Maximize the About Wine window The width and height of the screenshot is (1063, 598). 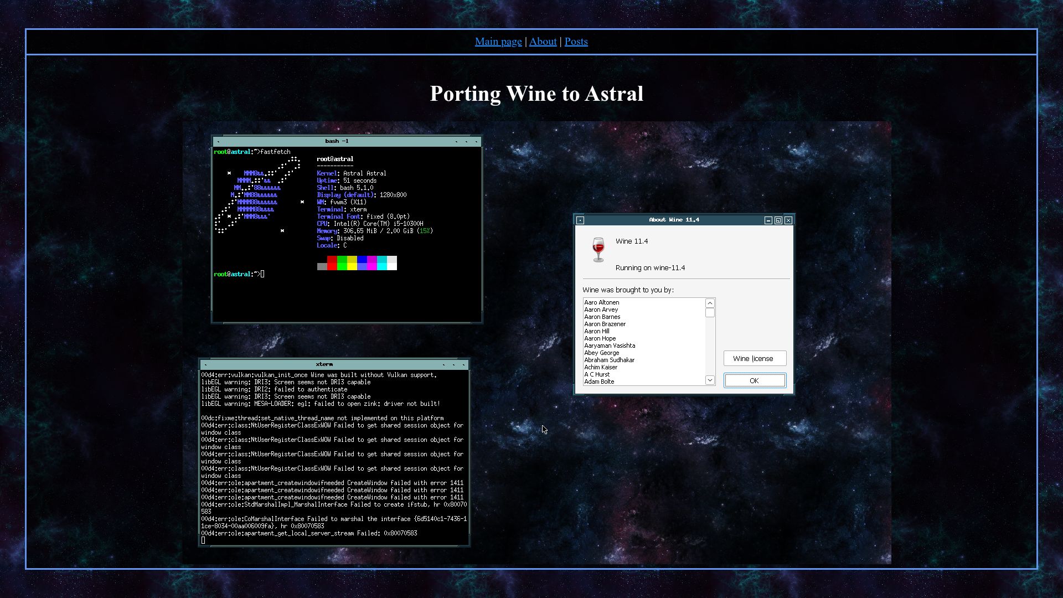pyautogui.click(x=778, y=220)
